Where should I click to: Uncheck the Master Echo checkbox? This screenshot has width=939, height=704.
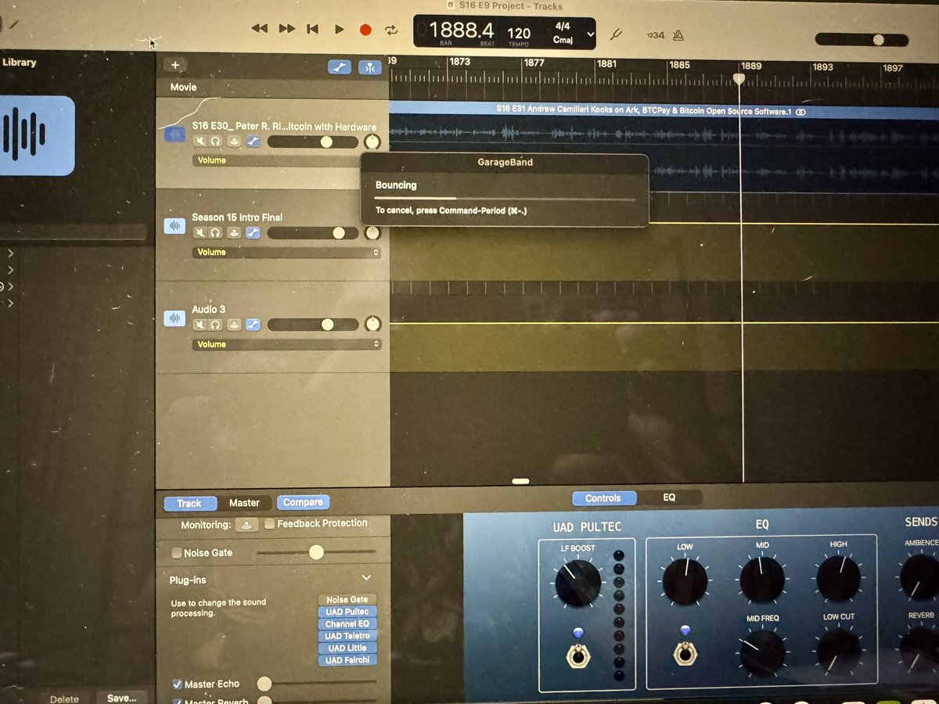pyautogui.click(x=177, y=684)
